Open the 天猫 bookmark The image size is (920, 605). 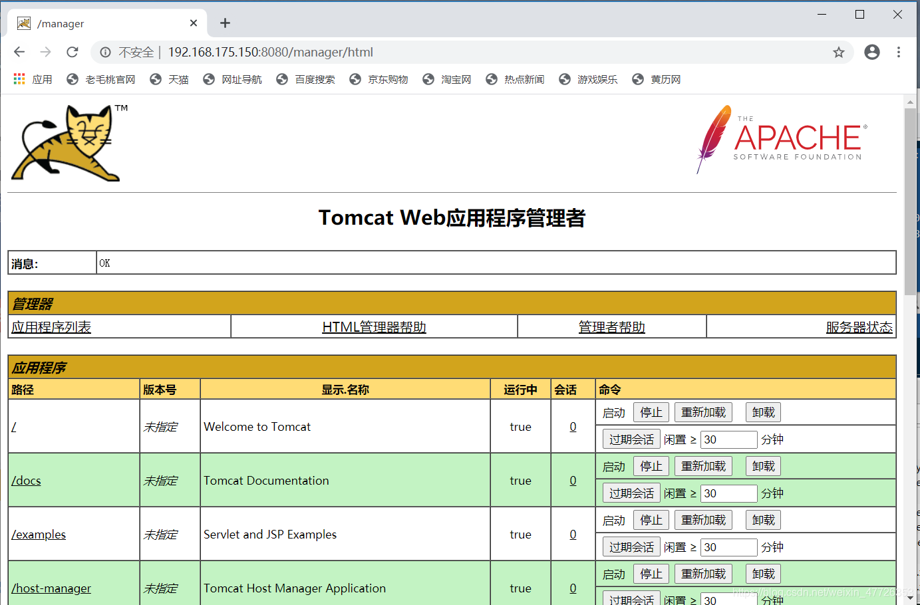[x=170, y=79]
